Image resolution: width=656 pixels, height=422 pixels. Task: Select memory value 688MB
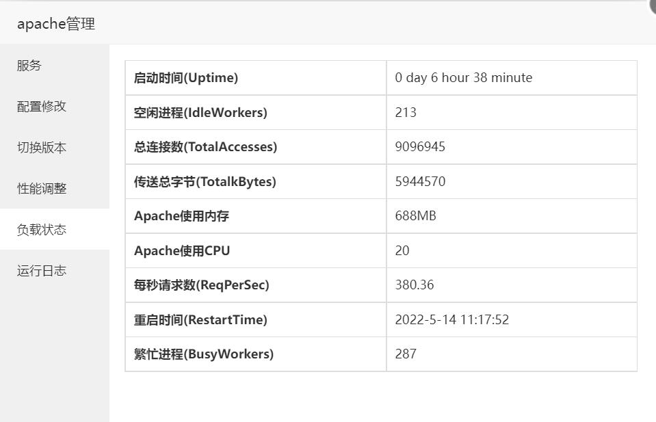[x=415, y=216]
